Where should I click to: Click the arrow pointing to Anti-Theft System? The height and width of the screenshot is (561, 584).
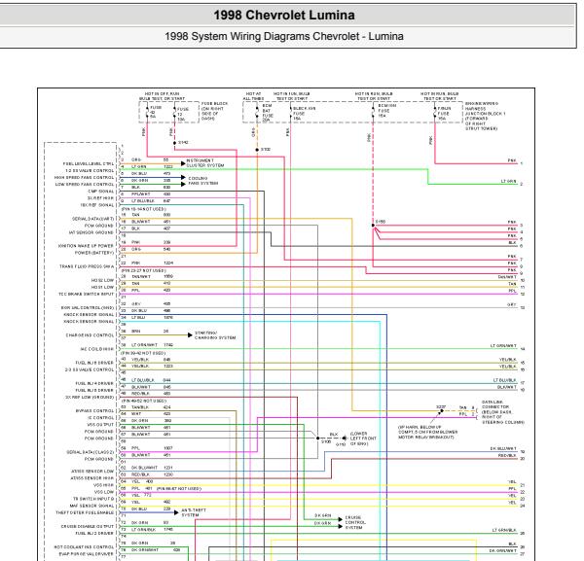[176, 512]
